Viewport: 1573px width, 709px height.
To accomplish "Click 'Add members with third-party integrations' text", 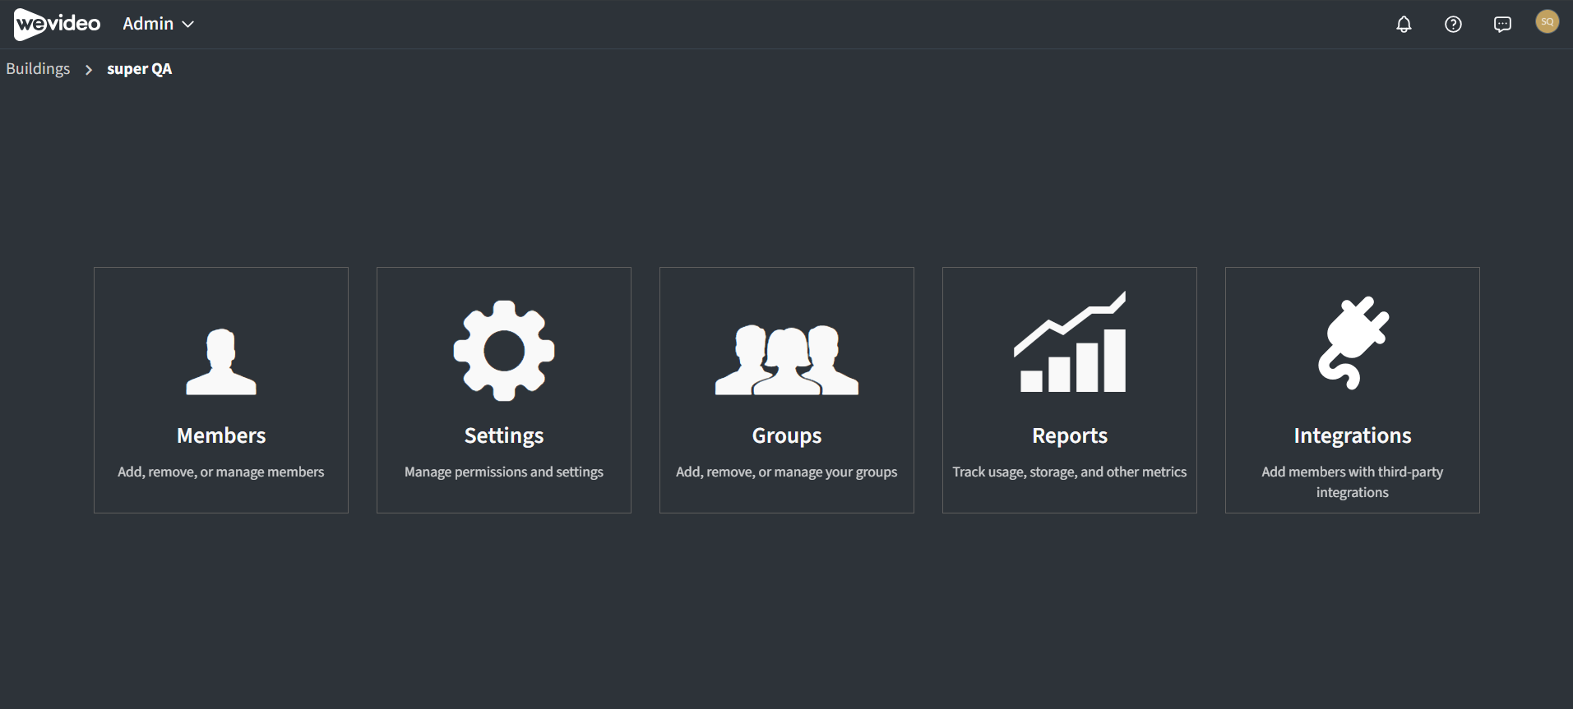I will click(x=1353, y=482).
